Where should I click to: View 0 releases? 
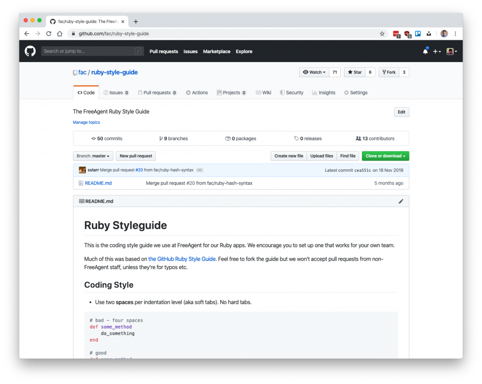pyautogui.click(x=308, y=138)
